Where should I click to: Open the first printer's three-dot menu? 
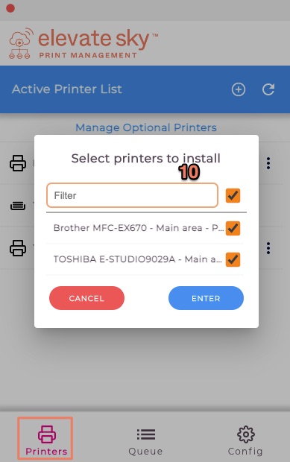click(268, 163)
